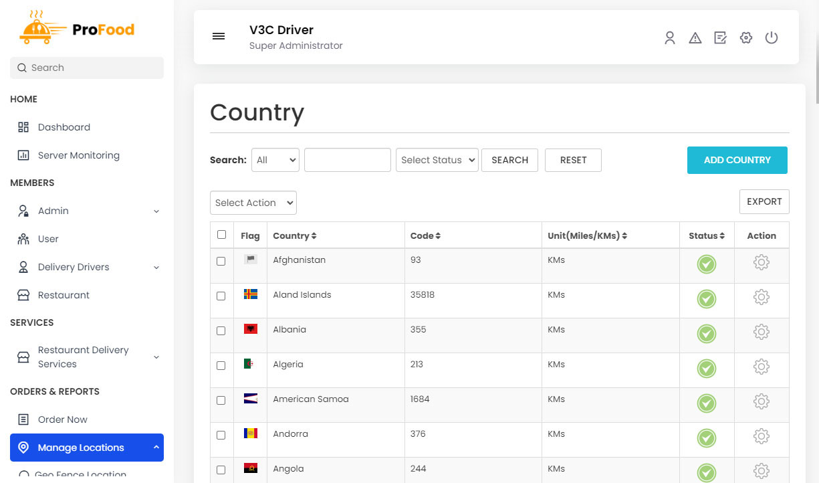Focus the sidebar Search field
819x483 pixels.
[87, 68]
